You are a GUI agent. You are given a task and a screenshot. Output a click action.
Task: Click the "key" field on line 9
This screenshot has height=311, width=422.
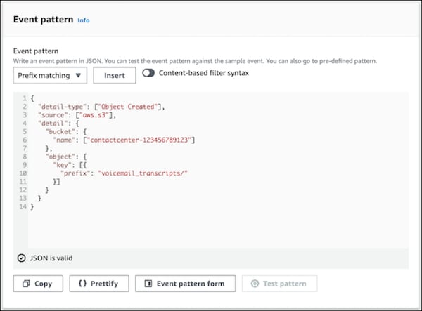point(62,165)
